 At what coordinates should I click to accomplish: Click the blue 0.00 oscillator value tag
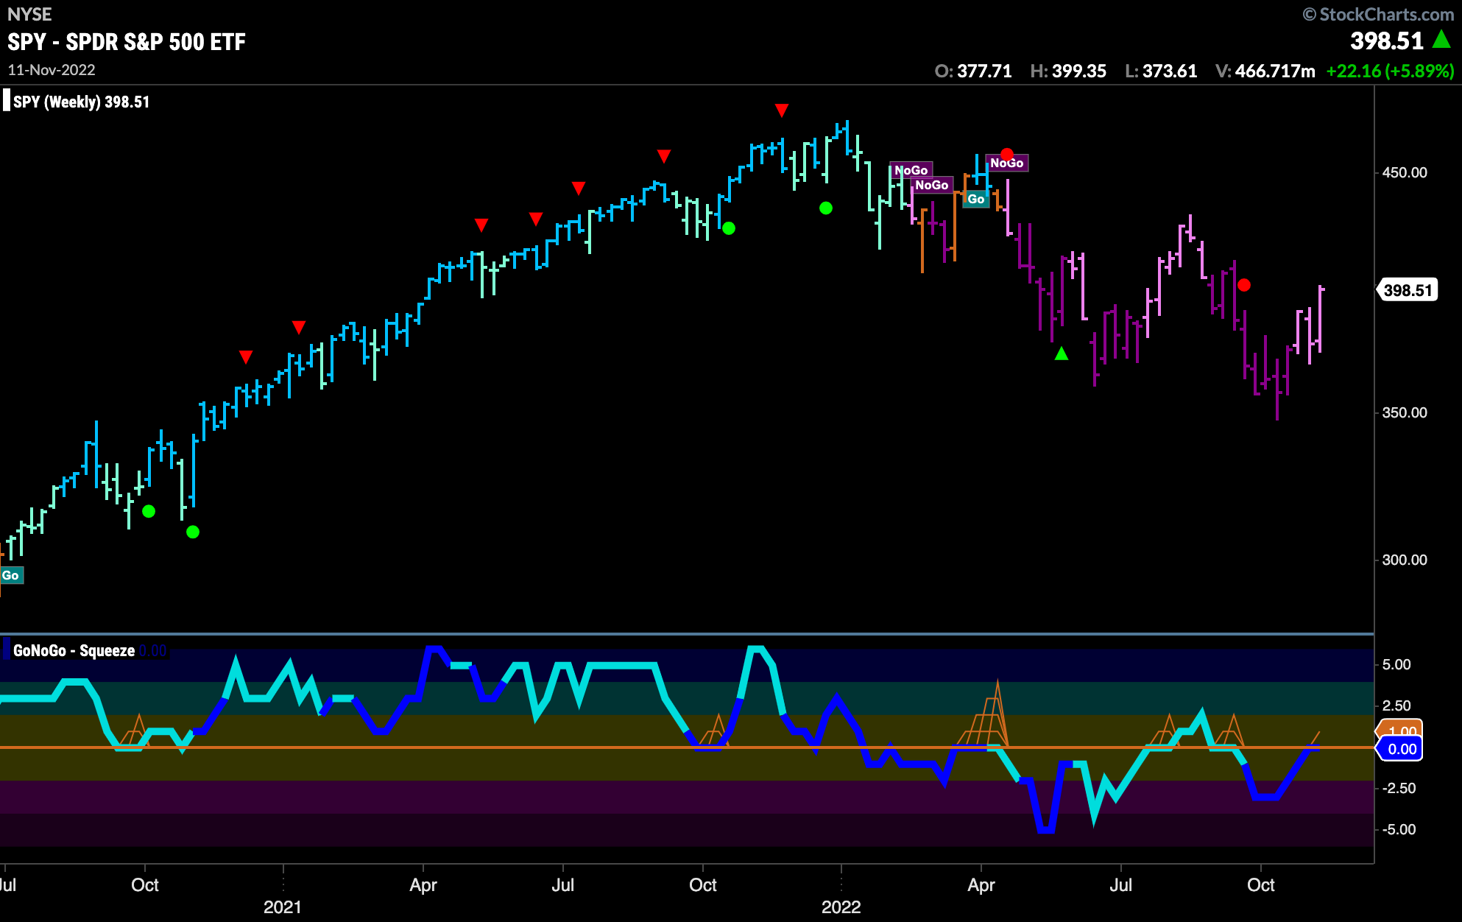point(1400,749)
